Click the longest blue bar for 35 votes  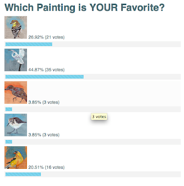click(45, 77)
